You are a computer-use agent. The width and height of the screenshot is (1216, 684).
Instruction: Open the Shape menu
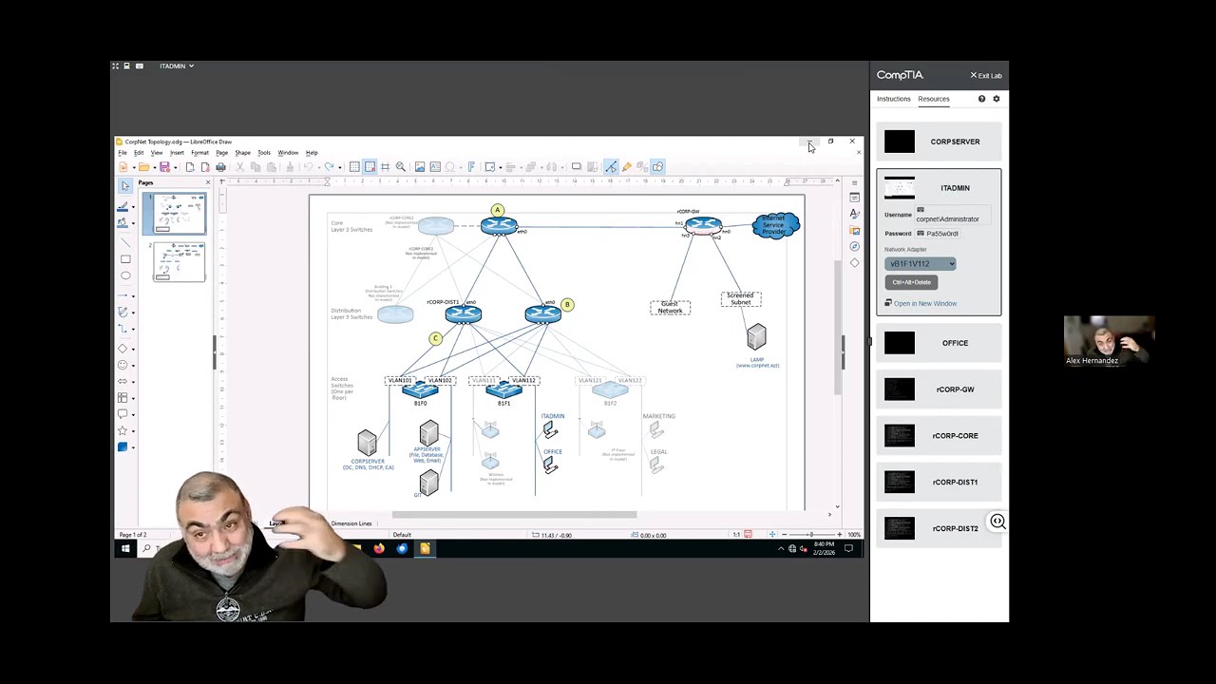point(242,152)
